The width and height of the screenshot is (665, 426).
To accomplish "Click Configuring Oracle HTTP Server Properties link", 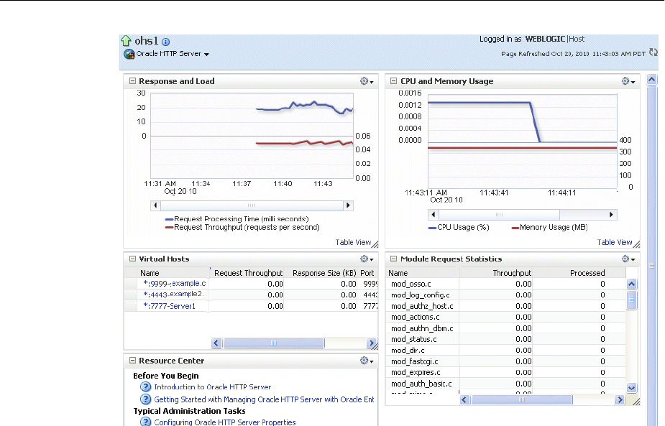I will point(225,422).
